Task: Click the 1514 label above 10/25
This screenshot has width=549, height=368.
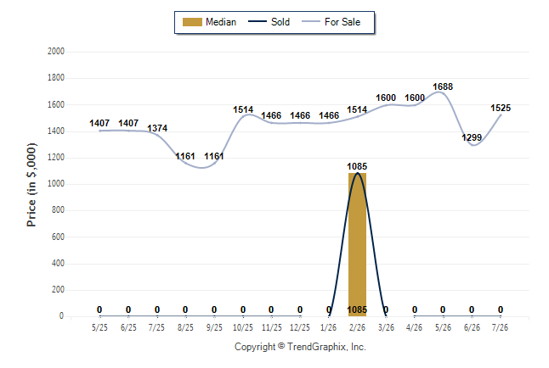Action: point(243,109)
